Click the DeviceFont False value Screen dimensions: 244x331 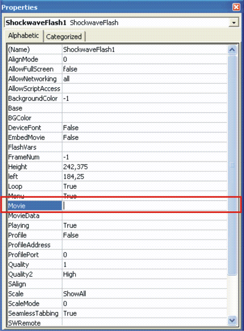pyautogui.click(x=71, y=128)
